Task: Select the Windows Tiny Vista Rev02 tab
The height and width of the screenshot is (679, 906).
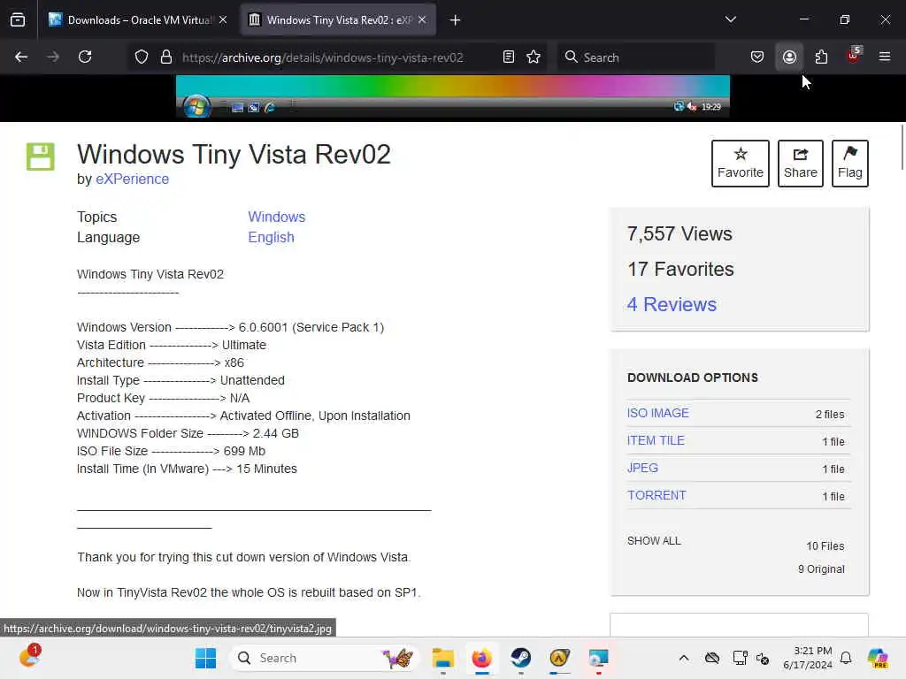Action: point(338,20)
